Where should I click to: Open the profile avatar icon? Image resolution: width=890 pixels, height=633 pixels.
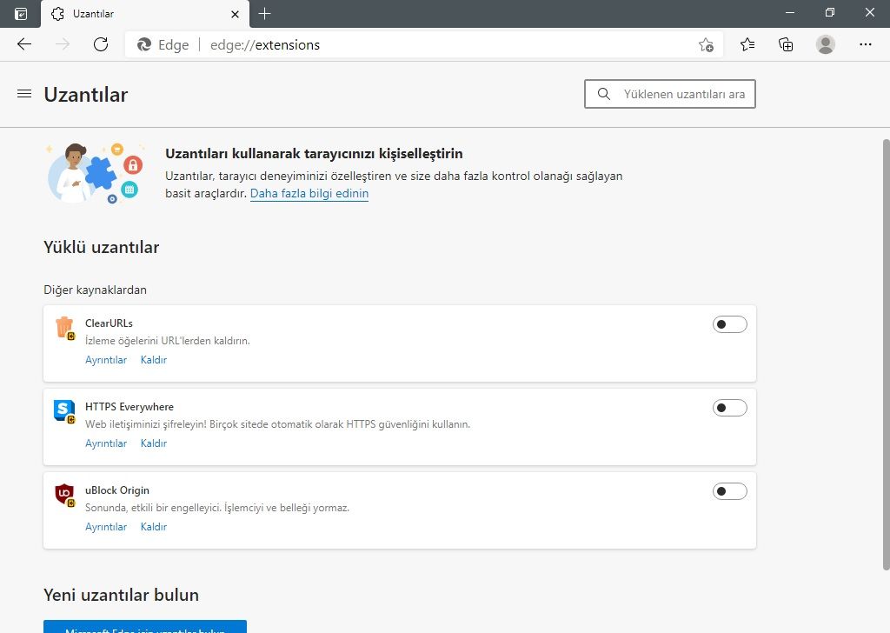(826, 44)
